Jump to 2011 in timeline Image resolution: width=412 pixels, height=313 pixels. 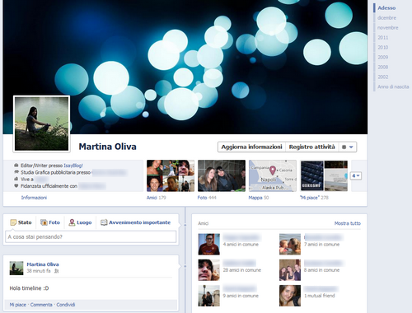tap(383, 38)
